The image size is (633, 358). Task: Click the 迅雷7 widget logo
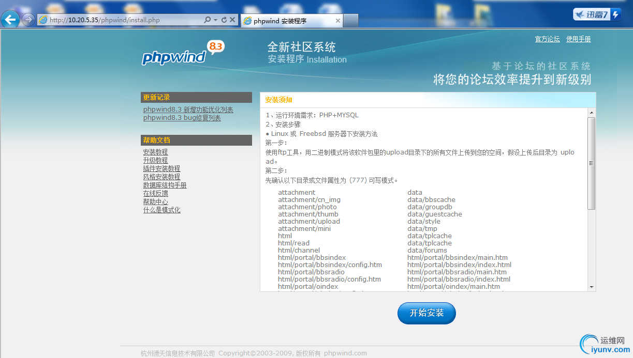591,14
